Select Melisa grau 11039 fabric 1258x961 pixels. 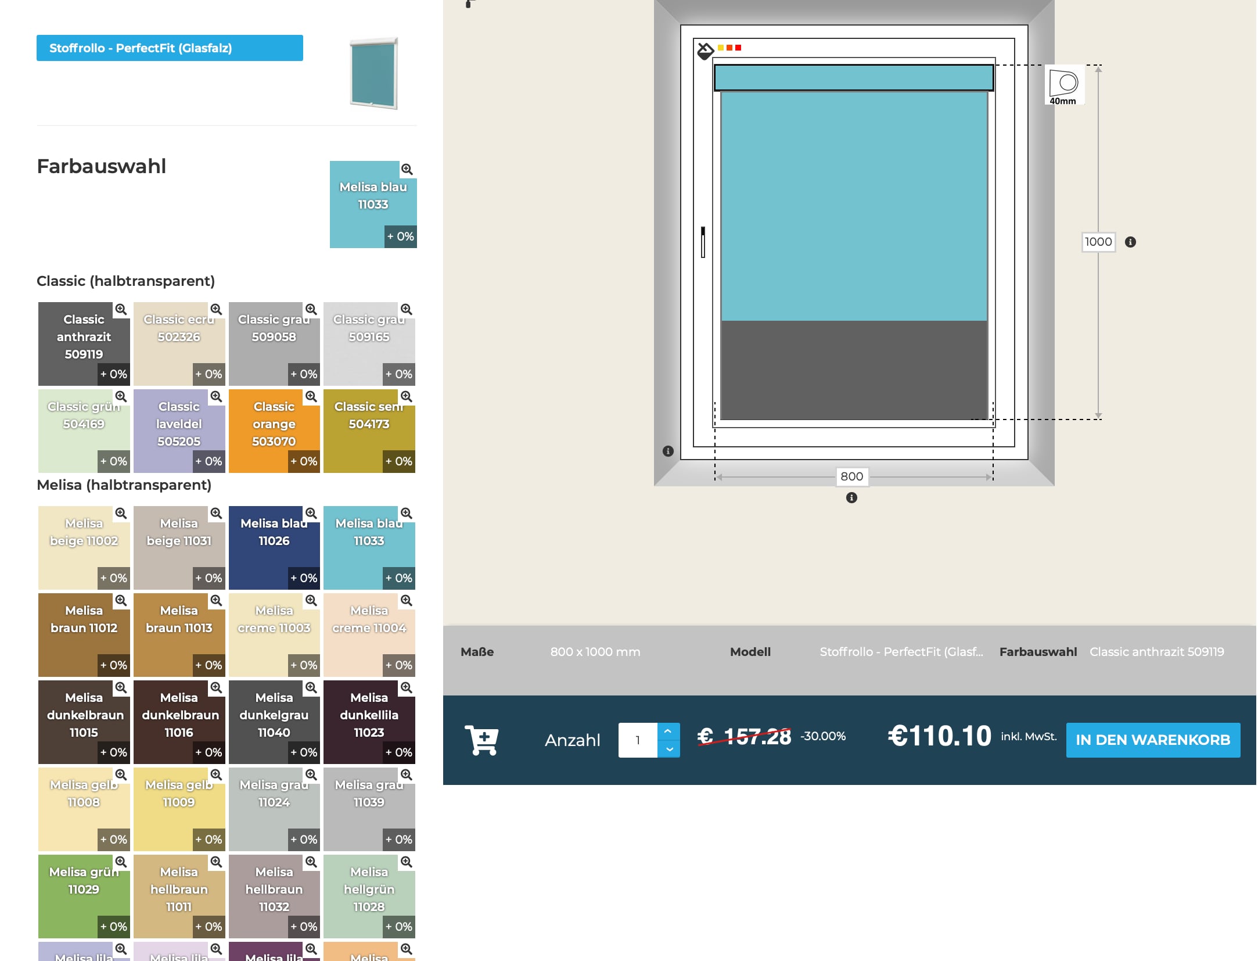(369, 809)
